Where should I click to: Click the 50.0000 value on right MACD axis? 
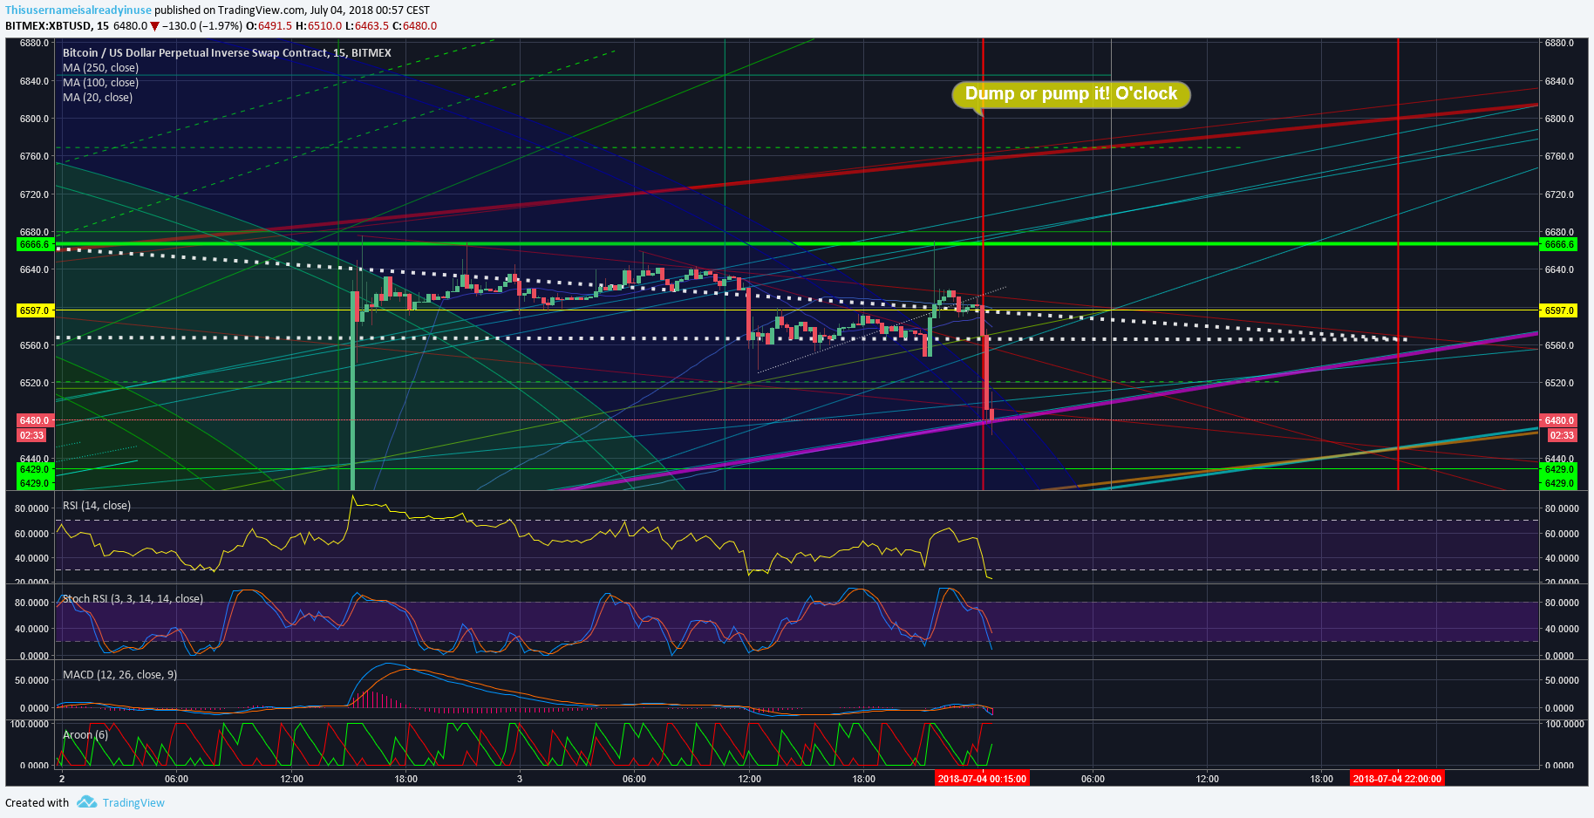point(1562,680)
